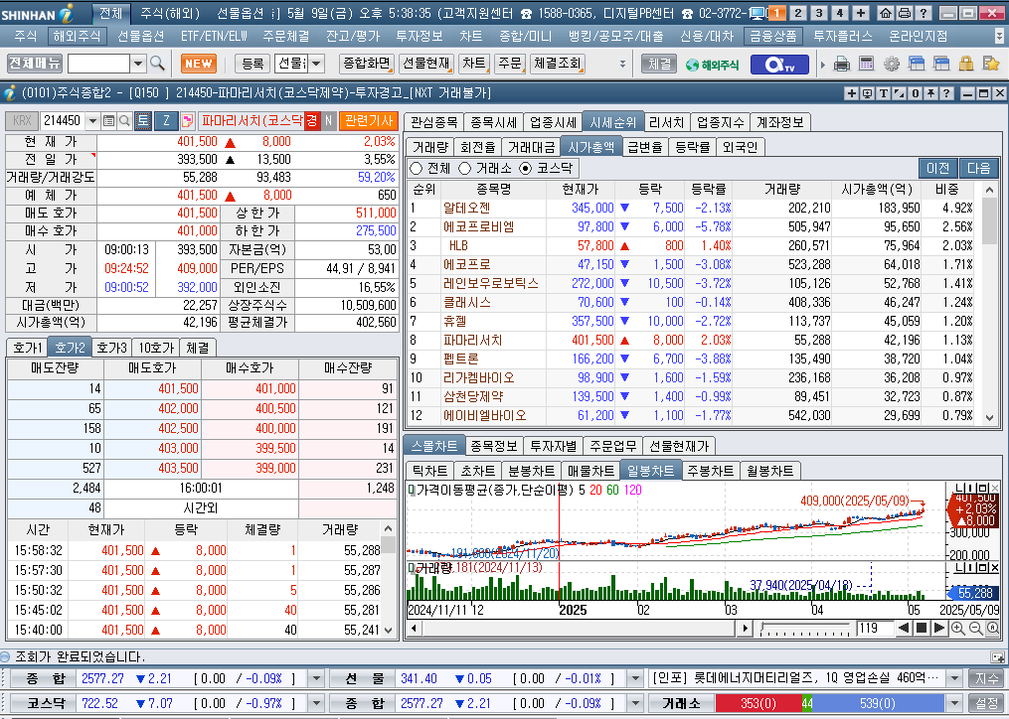Viewport: 1009px width, 719px height.
Task: Toggle price moving average indicator checkbox
Action: click(412, 490)
